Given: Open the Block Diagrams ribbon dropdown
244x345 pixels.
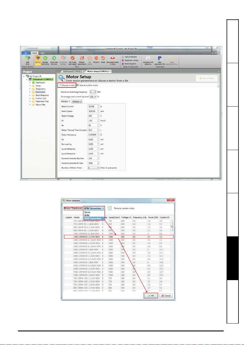Looking at the screenshot, I should pos(131,64).
